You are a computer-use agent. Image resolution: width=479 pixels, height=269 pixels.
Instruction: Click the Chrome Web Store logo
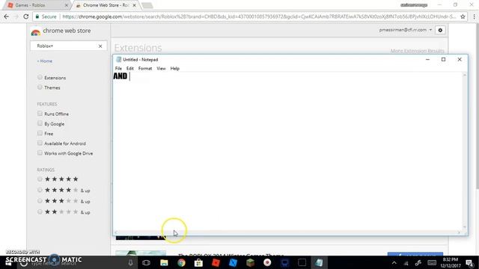point(36,31)
